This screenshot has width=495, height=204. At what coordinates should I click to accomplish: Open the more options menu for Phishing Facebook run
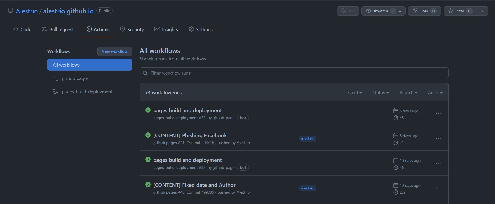[x=439, y=138]
